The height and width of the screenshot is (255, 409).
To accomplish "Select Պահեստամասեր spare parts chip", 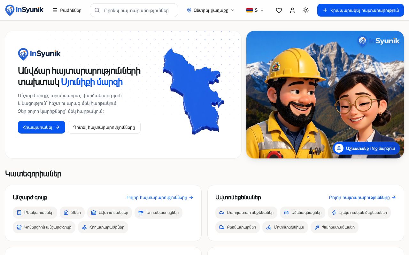I will 335,227.
